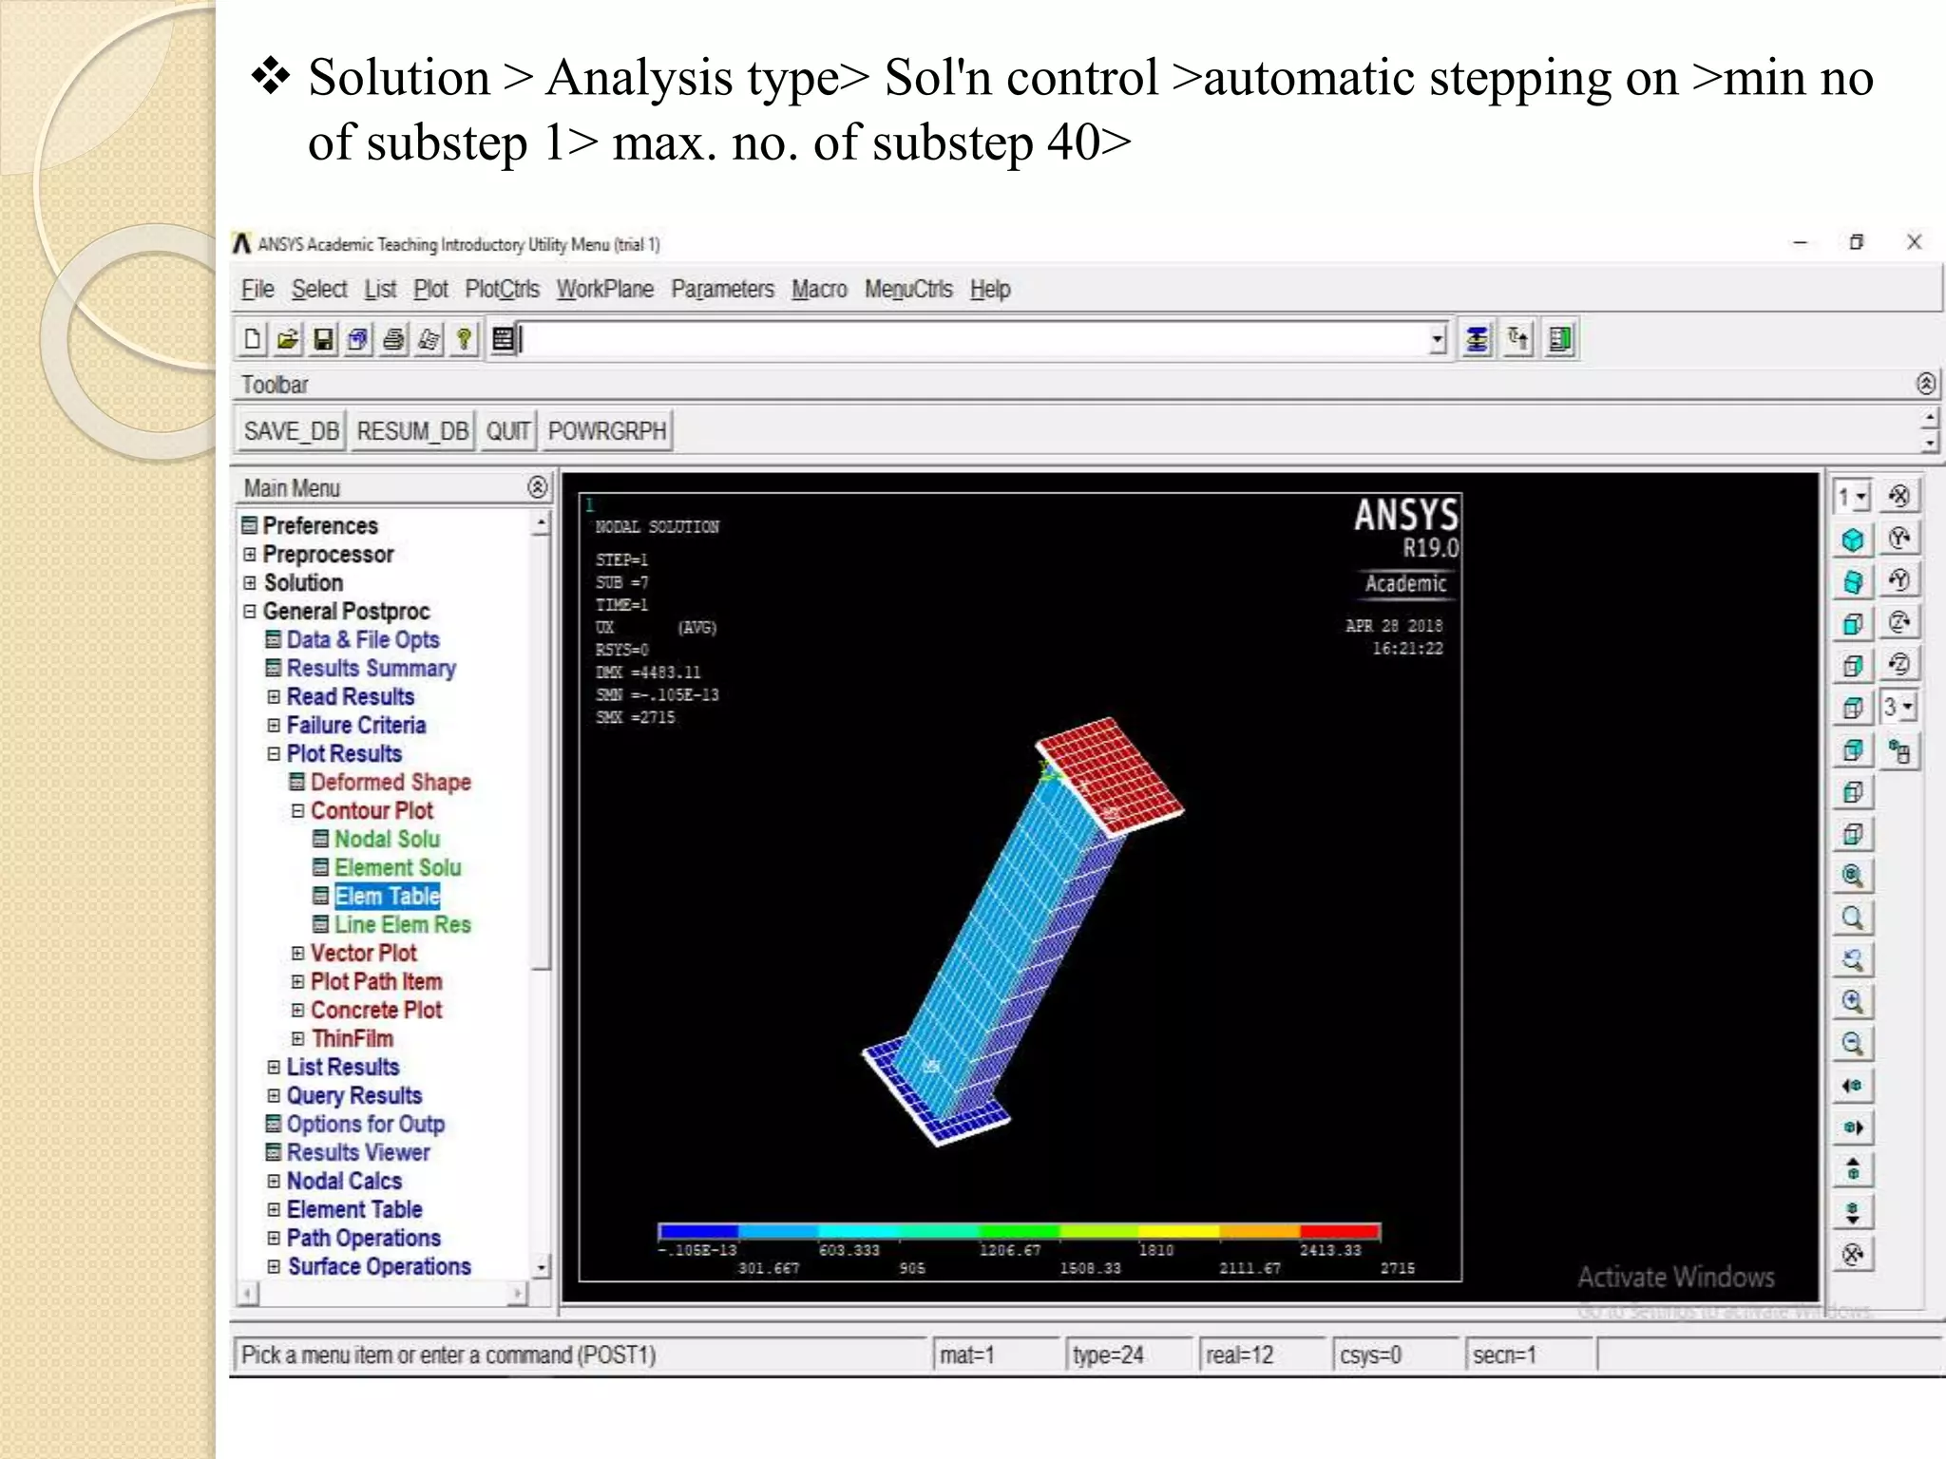The image size is (1946, 1459).
Task: Open the MenuCtrls menu
Action: pyautogui.click(x=908, y=289)
